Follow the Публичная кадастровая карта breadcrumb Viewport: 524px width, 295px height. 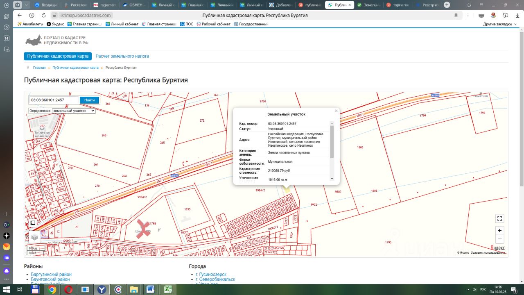tap(75, 68)
